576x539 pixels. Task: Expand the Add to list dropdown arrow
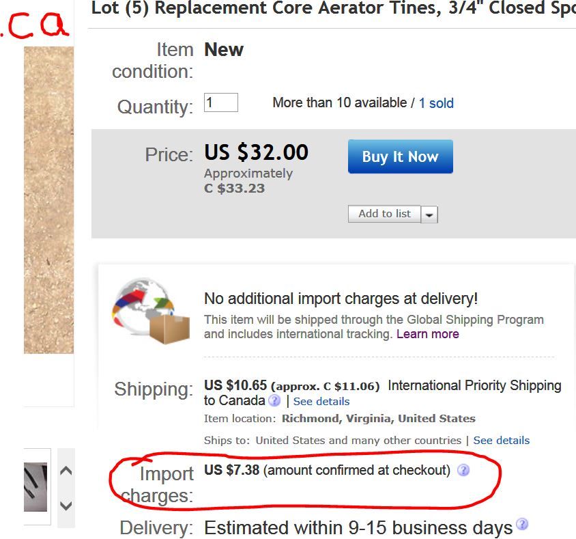pyautogui.click(x=429, y=215)
